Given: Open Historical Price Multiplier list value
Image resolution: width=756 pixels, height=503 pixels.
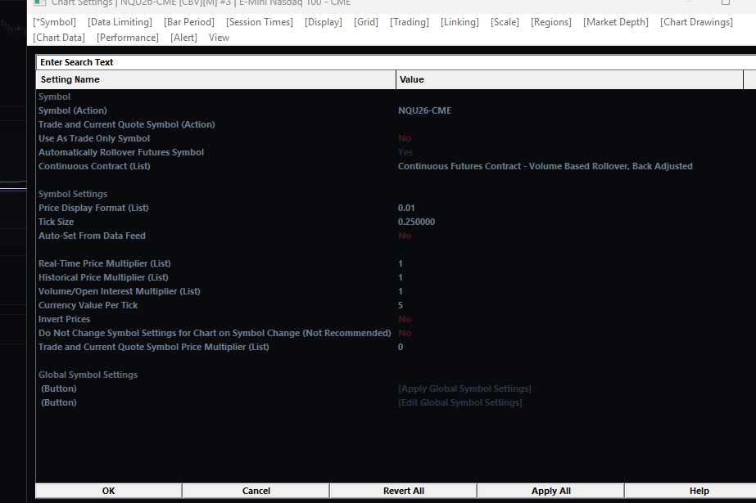Looking at the screenshot, I should tap(401, 278).
